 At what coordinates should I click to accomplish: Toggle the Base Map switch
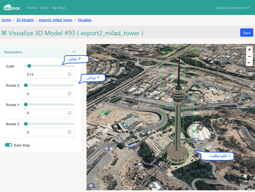[x=9, y=145]
